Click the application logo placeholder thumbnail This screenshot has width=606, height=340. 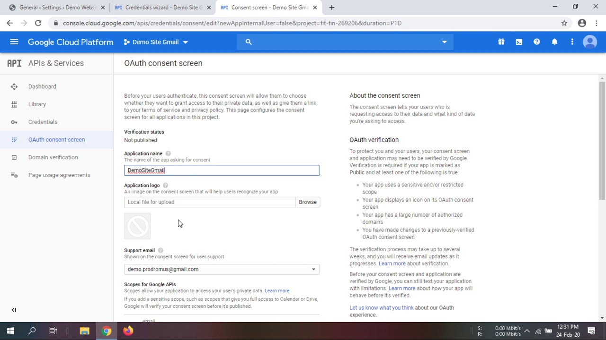(137, 226)
